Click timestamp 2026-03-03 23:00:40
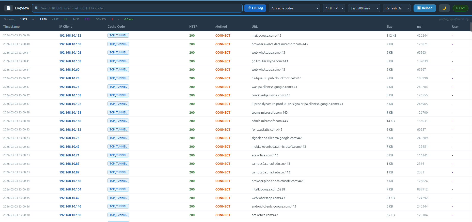The width and height of the screenshot is (472, 222). coord(16,44)
